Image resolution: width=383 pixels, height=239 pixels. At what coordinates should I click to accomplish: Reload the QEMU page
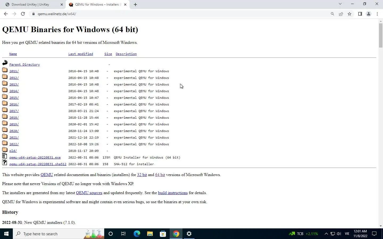pyautogui.click(x=23, y=14)
